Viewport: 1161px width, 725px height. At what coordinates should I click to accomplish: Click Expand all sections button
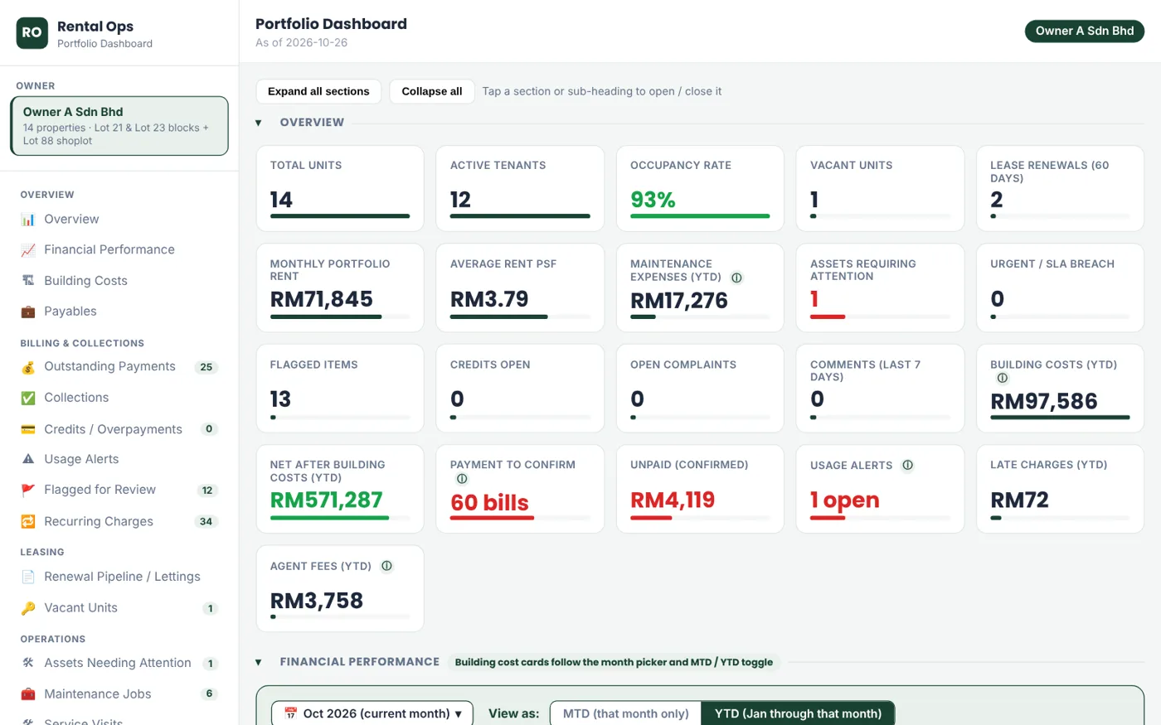318,91
